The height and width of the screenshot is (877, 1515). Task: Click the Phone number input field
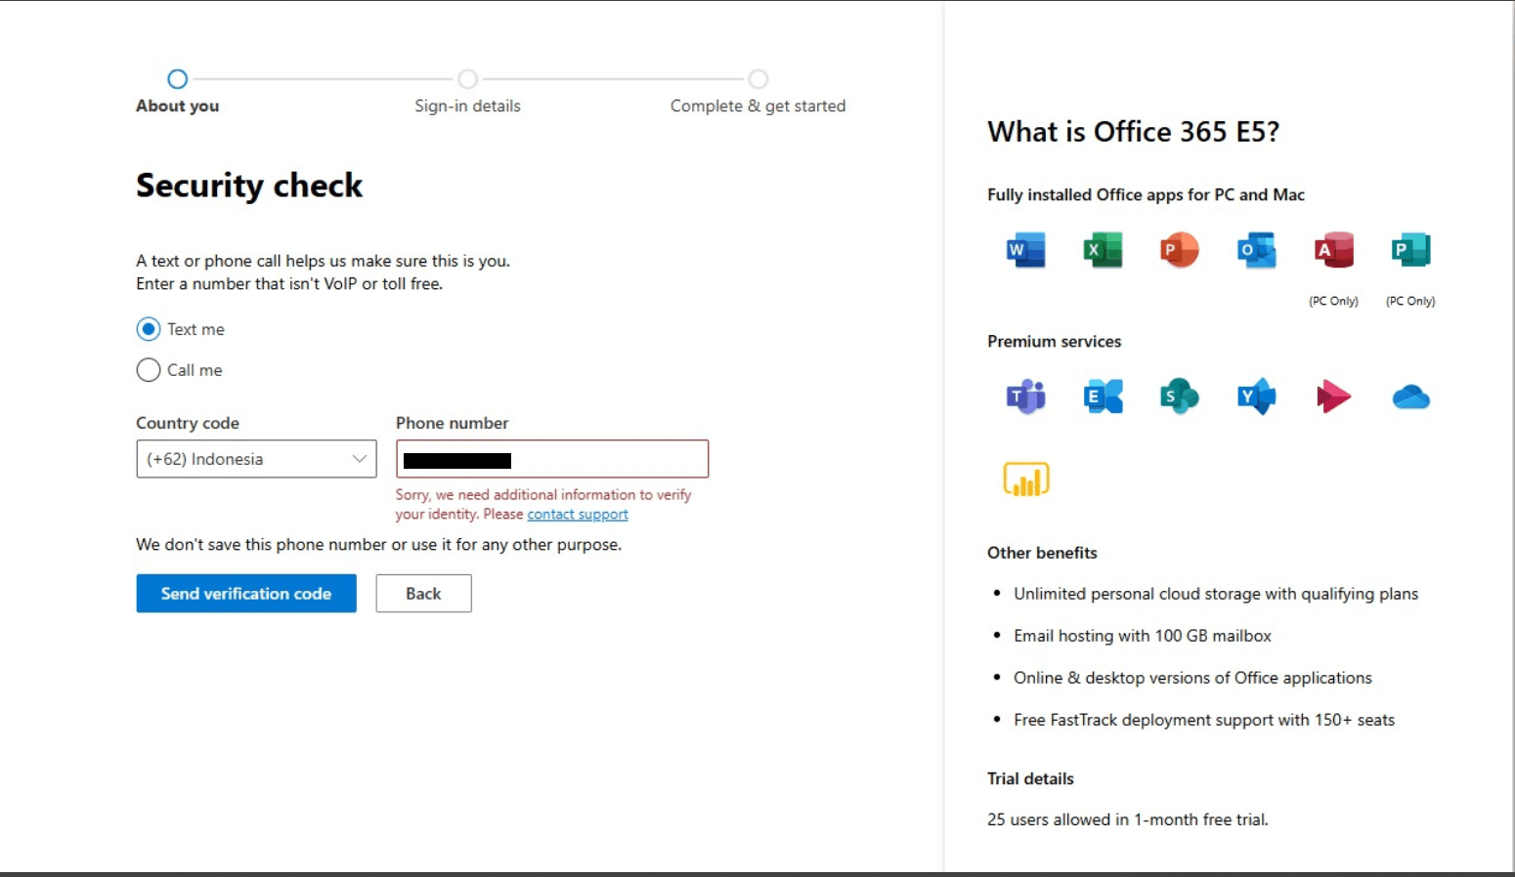click(x=552, y=459)
